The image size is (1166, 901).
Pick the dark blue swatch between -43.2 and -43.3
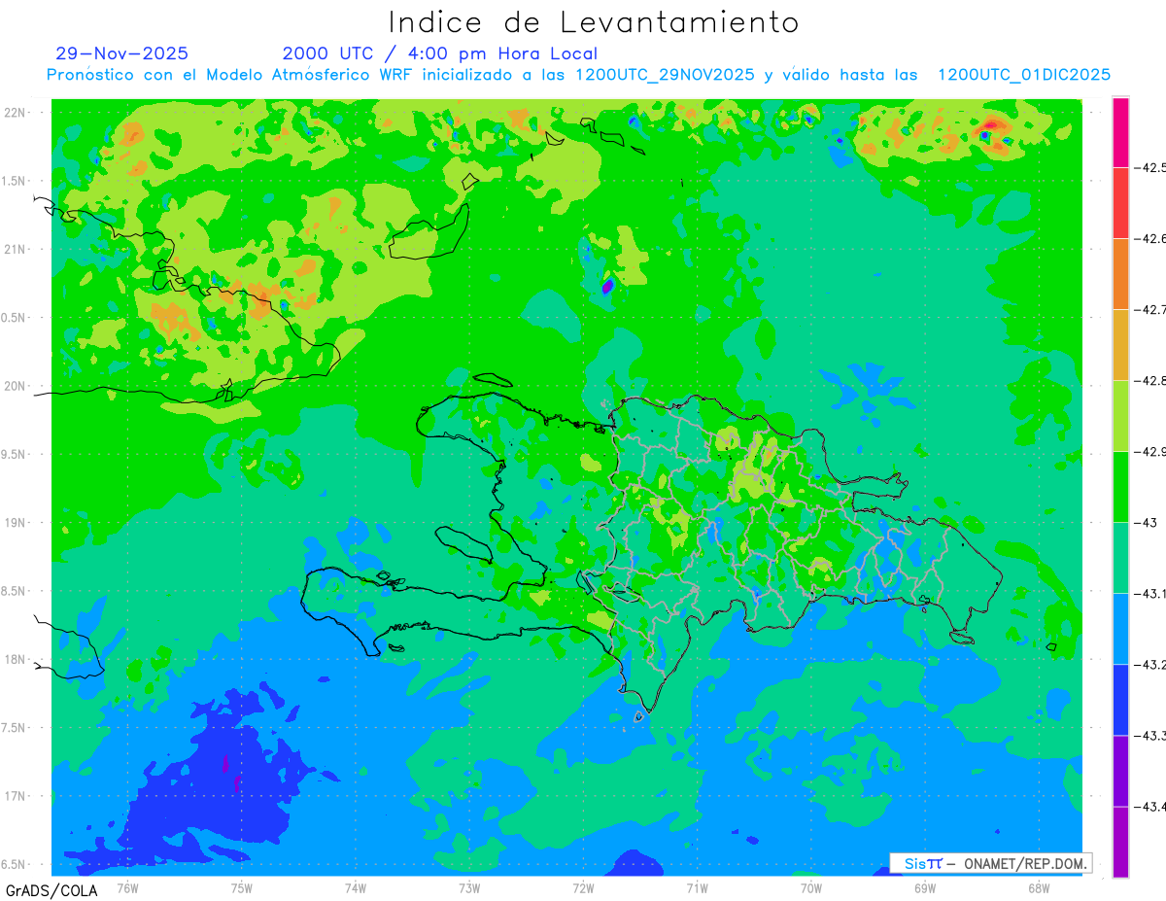[x=1120, y=700]
